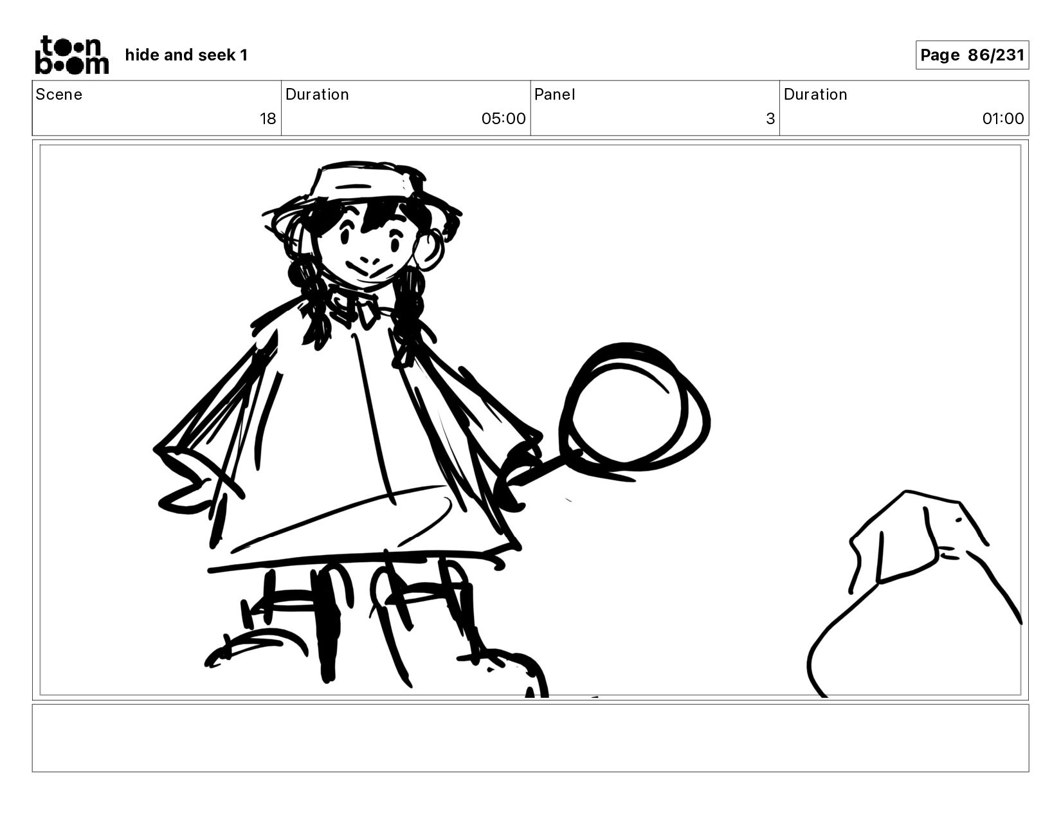Click the panel duration value '01:00'
The height and width of the screenshot is (820, 1061).
coord(1002,119)
